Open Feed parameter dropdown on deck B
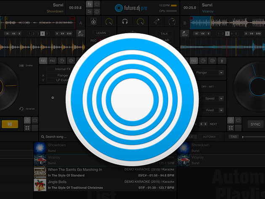265x199 pixels. coord(221,110)
